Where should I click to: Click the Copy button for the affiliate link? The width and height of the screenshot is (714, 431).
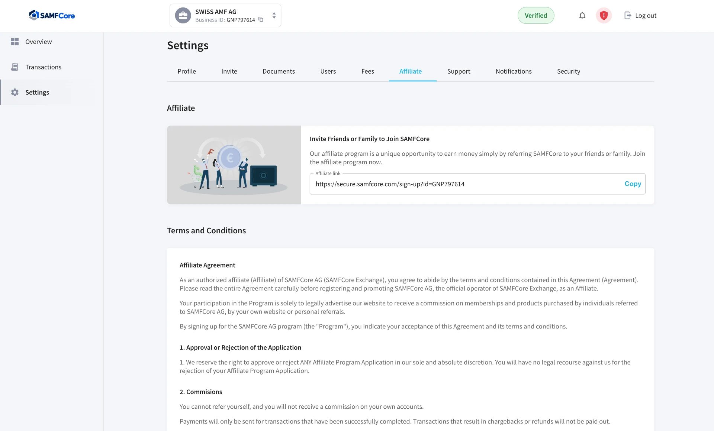(x=633, y=184)
